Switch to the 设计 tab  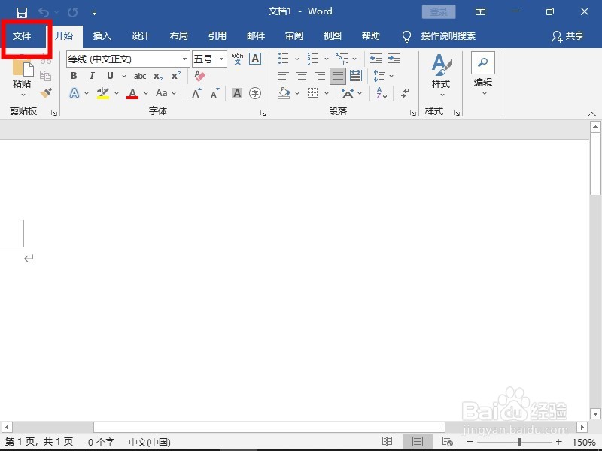(x=141, y=35)
